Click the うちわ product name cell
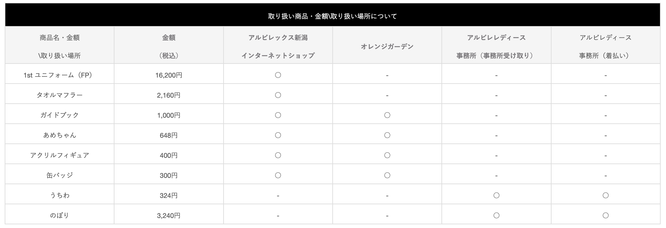Screen dimensions: 666x228 click(x=60, y=195)
